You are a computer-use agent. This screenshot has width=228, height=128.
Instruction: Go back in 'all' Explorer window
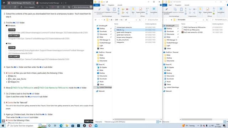(95, 20)
